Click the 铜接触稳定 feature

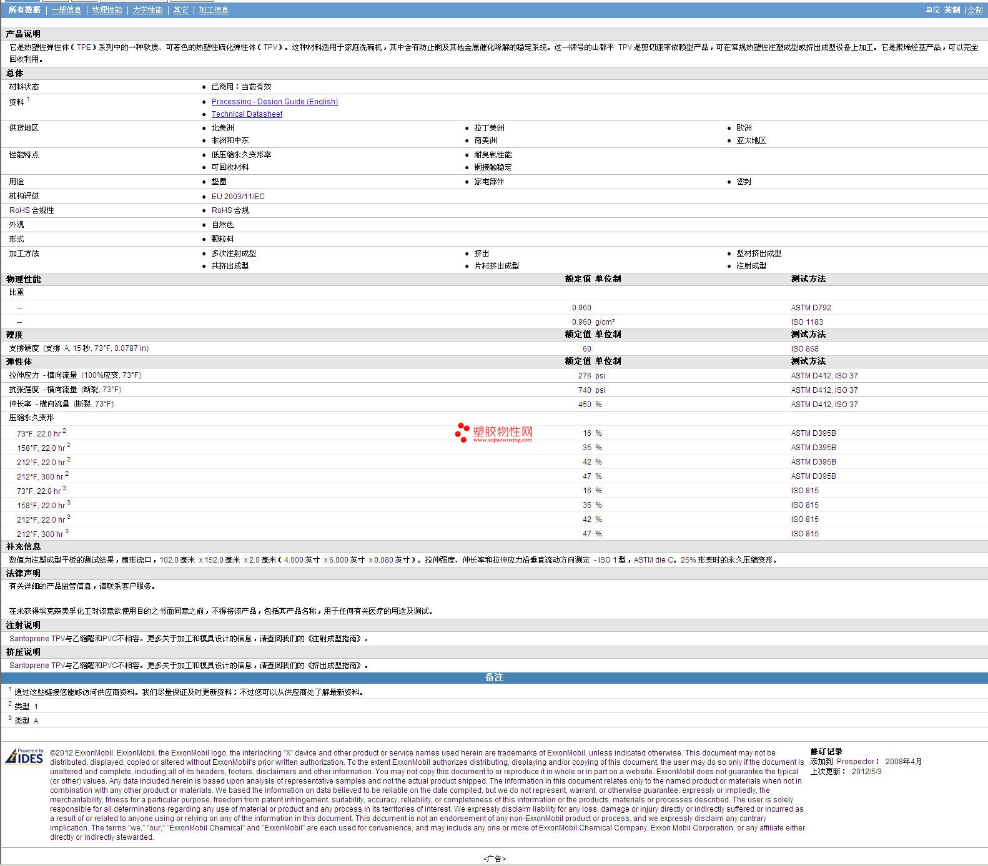493,167
